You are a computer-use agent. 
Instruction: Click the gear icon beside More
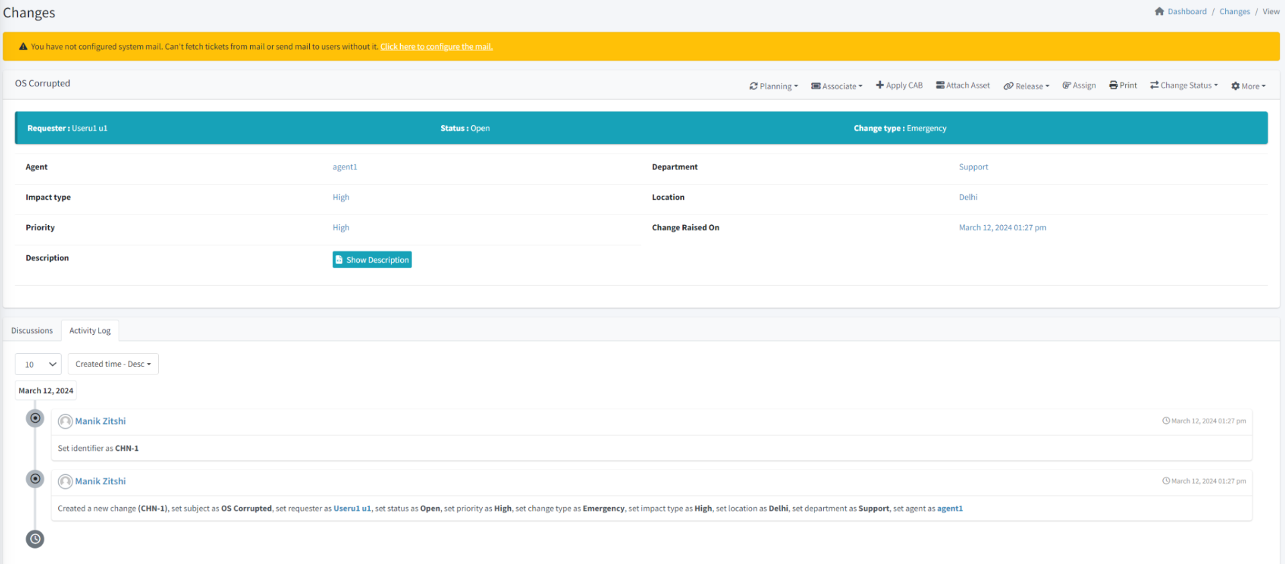1235,86
